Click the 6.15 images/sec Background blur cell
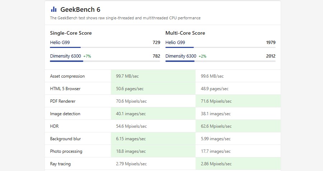323x171 pixels. coord(131,139)
